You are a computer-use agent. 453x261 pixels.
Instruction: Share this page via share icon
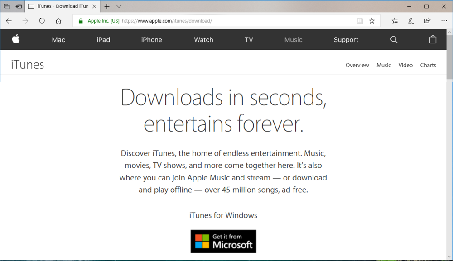pos(427,21)
